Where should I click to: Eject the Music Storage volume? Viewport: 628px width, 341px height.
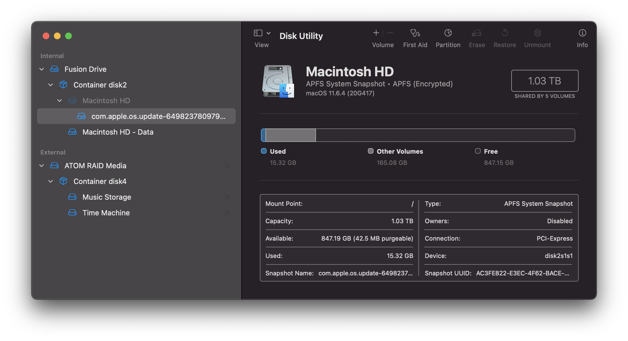(227, 197)
